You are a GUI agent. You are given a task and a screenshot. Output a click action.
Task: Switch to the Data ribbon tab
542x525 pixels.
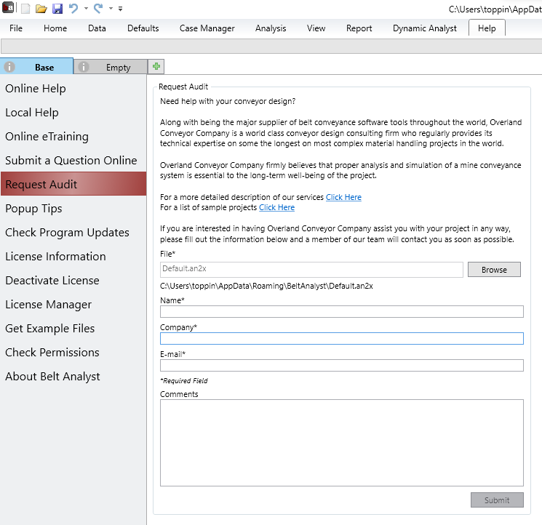click(x=97, y=28)
